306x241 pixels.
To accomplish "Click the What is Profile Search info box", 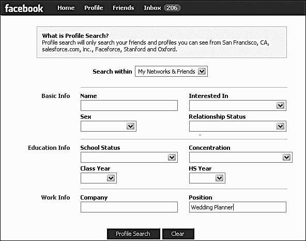I will coord(162,42).
